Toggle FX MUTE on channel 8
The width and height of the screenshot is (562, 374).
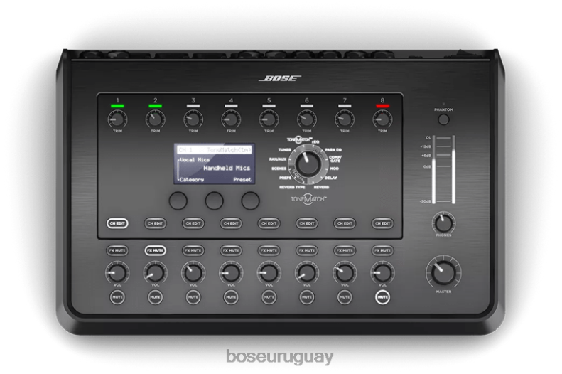[x=382, y=250]
